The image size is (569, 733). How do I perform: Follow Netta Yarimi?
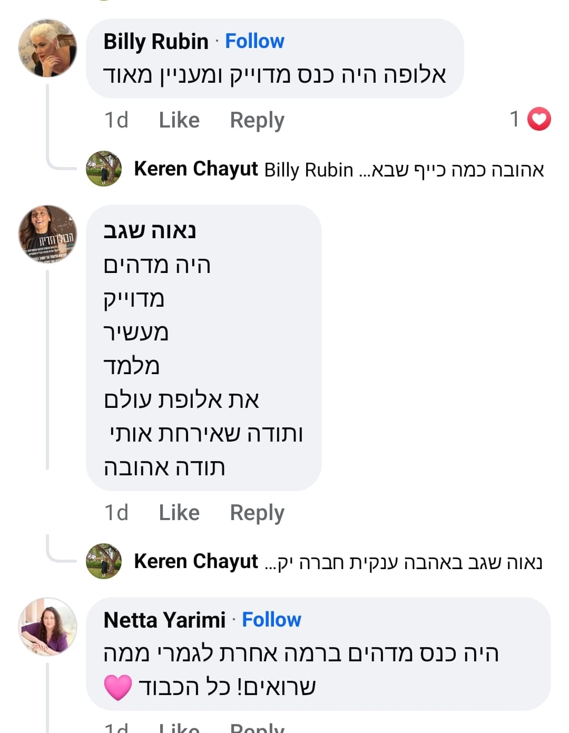[x=271, y=620]
